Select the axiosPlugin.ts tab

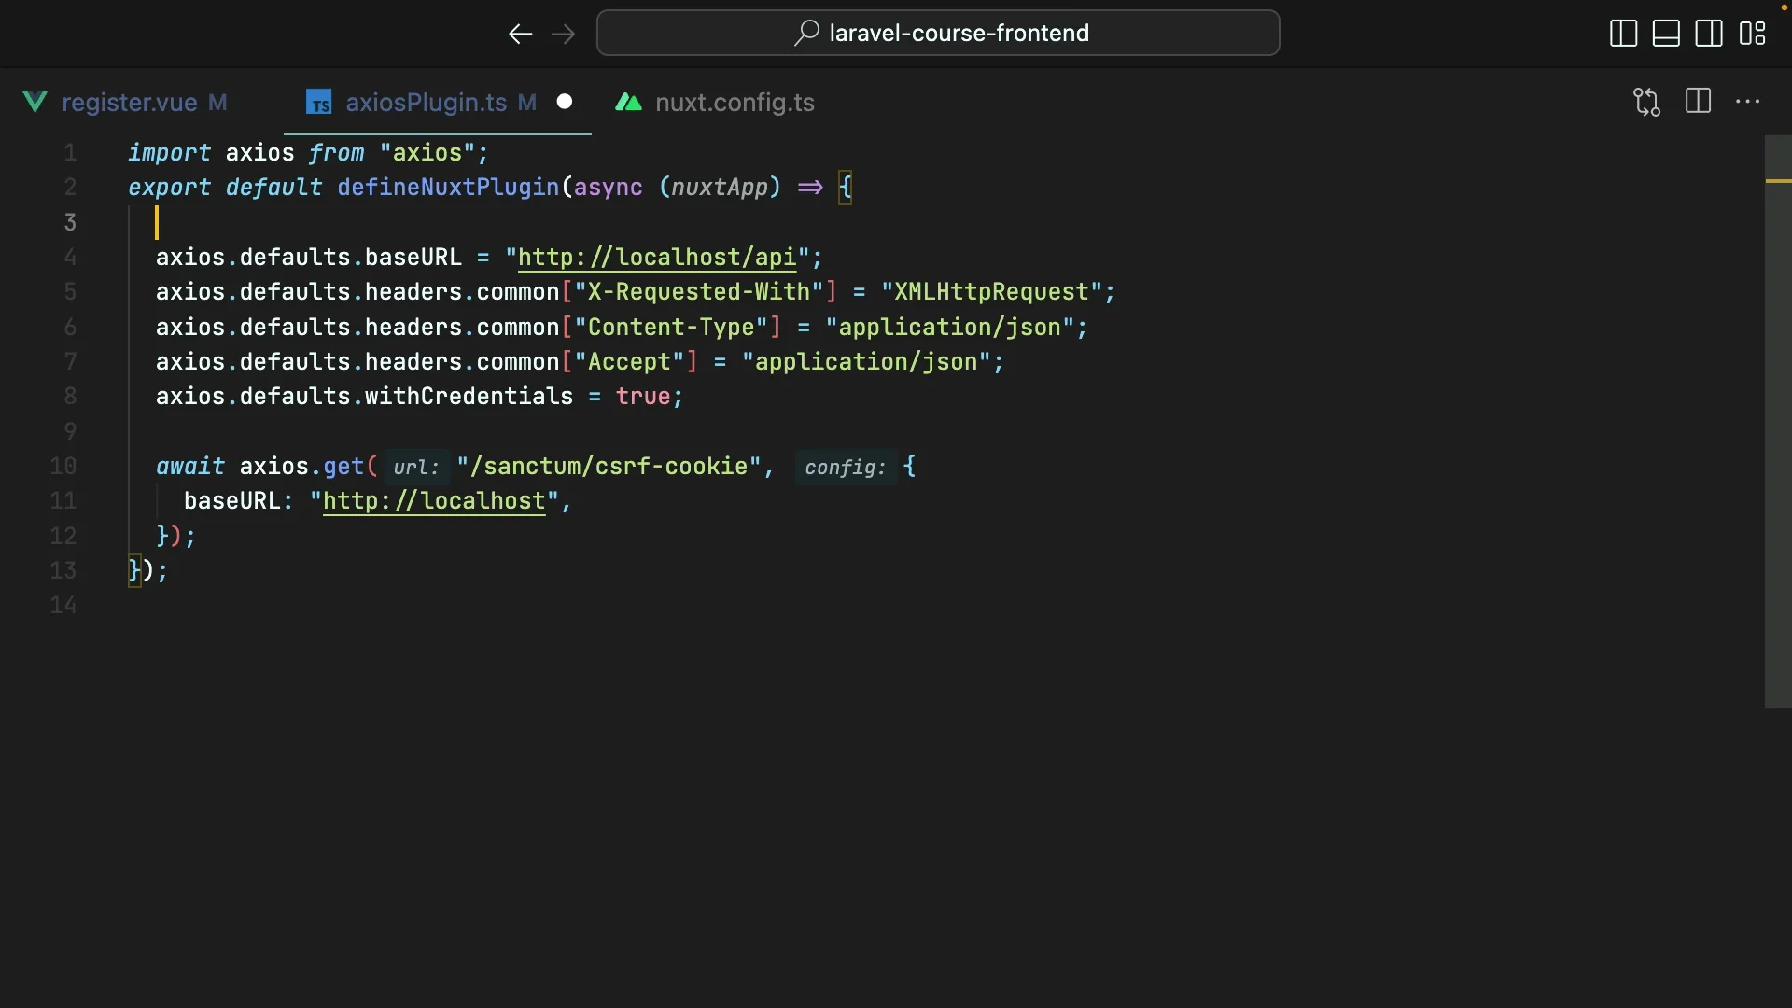click(427, 103)
